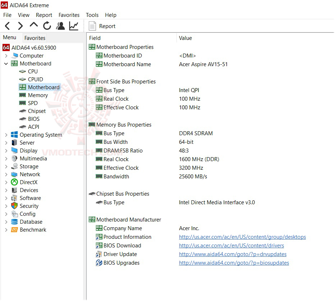This screenshot has height=301, width=335.
Task: Expand the Operating System tree node
Action: pos(6,135)
